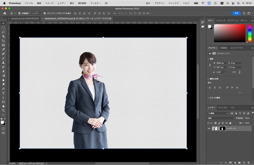Open the blend mode 通常 dropdown
254x165 pixels.
[221, 118]
